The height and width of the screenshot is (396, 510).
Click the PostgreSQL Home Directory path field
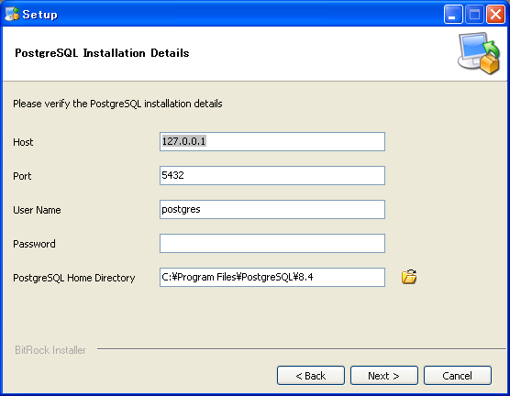(272, 277)
